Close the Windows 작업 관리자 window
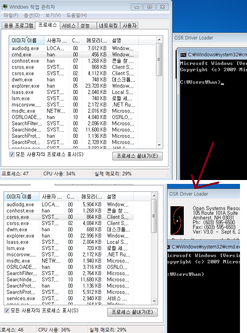Viewport: 247px width, 333px height. pyautogui.click(x=162, y=7)
